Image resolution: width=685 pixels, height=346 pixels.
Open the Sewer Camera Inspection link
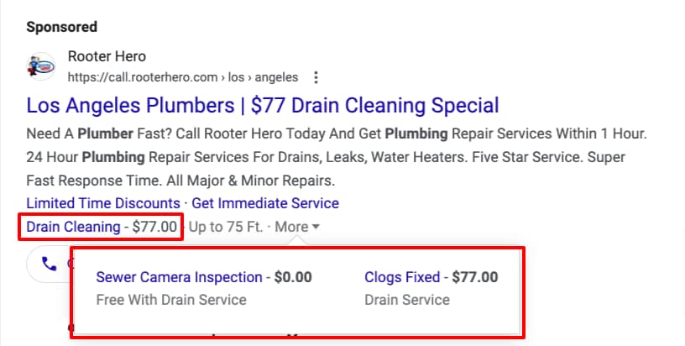click(179, 277)
